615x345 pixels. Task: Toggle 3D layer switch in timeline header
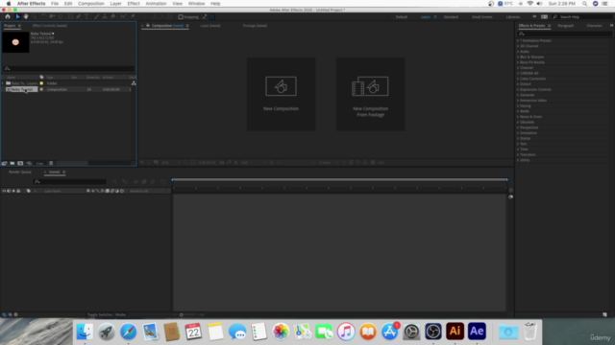[122, 191]
